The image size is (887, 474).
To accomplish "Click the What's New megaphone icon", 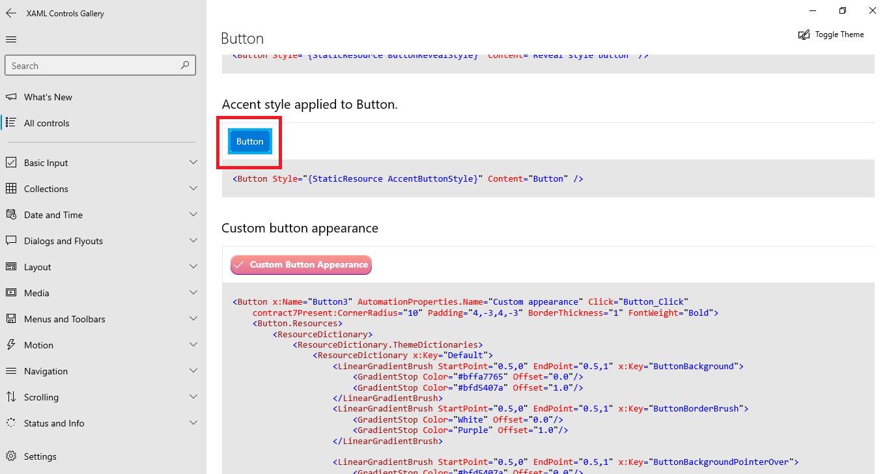I will 11,97.
